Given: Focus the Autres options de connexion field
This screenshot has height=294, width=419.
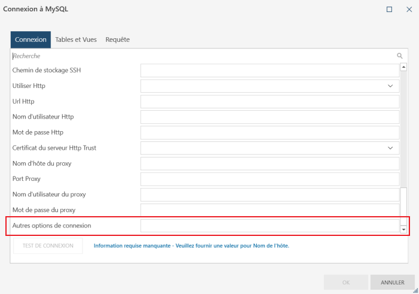Looking at the screenshot, I should click(x=270, y=226).
